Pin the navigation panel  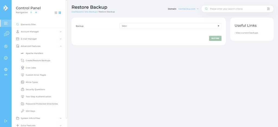31,12
